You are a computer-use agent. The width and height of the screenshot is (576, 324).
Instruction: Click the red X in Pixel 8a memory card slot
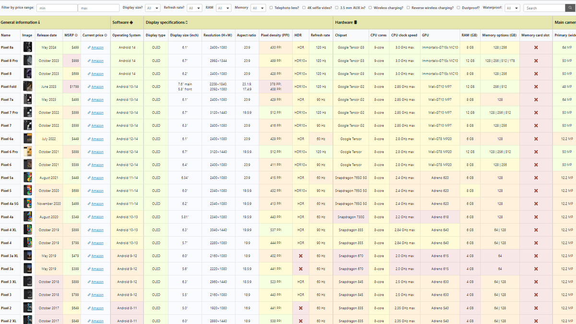point(536,48)
